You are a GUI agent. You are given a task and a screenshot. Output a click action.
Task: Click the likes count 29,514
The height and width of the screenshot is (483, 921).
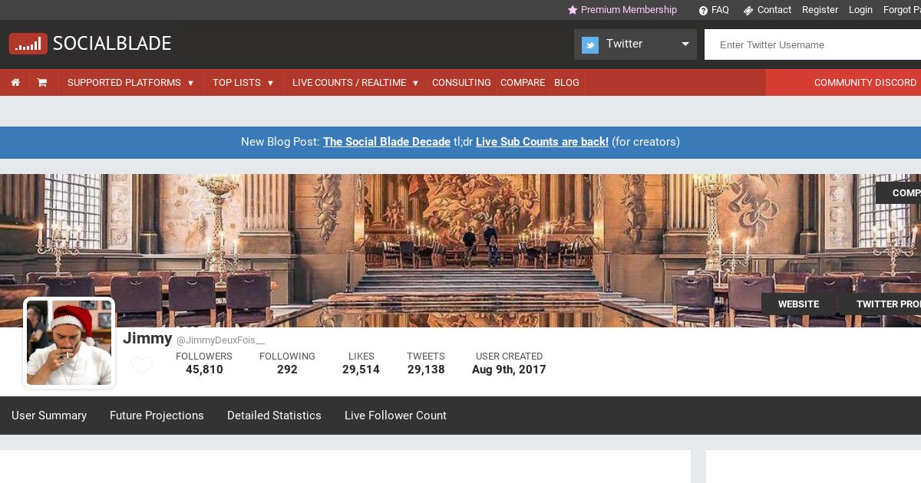pos(361,370)
